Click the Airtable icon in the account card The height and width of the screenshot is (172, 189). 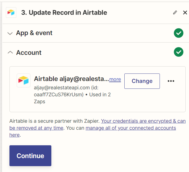click(24, 80)
